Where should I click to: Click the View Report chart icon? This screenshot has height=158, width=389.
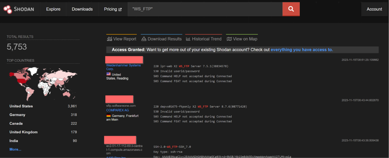tap(109, 39)
